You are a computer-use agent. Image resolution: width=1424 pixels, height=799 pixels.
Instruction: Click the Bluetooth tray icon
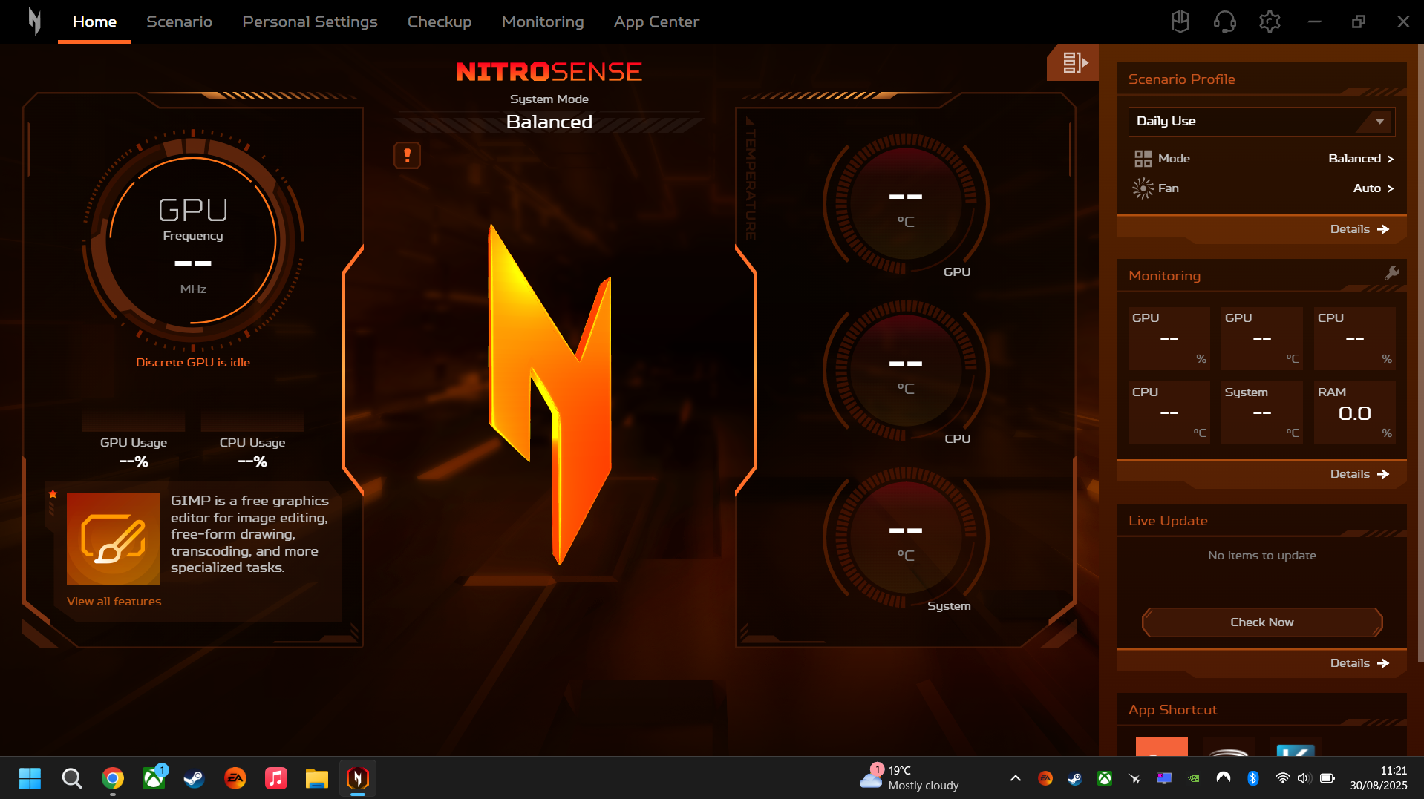click(x=1253, y=778)
